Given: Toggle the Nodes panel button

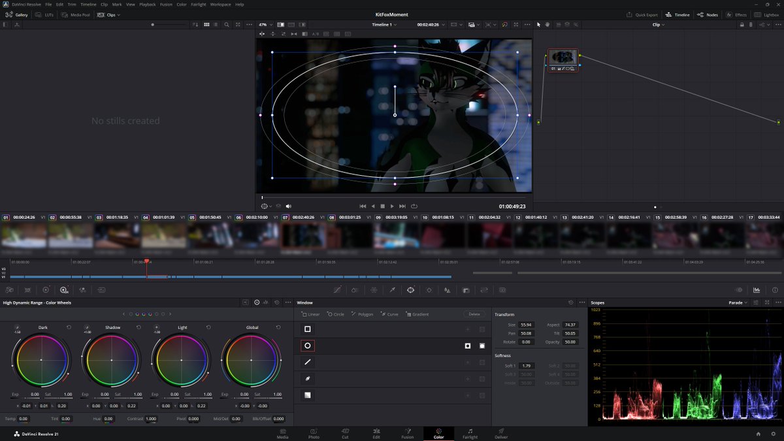Looking at the screenshot, I should [708, 14].
